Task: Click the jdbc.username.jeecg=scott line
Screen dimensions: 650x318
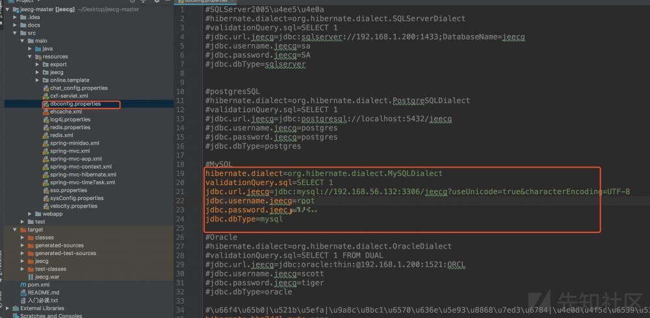Action: [x=265, y=273]
